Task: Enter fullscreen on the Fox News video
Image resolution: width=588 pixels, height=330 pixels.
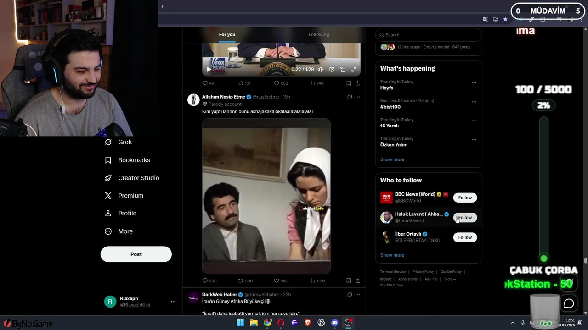Action: (x=354, y=70)
